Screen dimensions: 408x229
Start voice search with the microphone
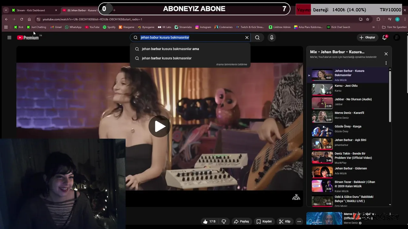pos(272,38)
